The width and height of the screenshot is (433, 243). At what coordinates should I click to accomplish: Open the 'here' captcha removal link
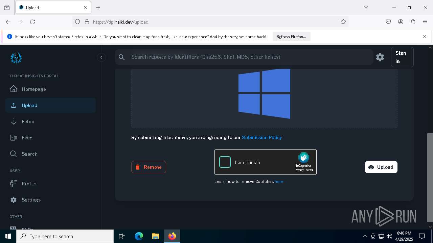tap(279, 182)
